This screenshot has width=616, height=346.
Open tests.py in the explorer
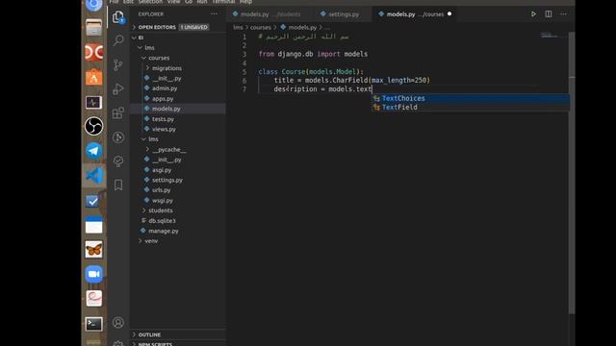coord(163,119)
